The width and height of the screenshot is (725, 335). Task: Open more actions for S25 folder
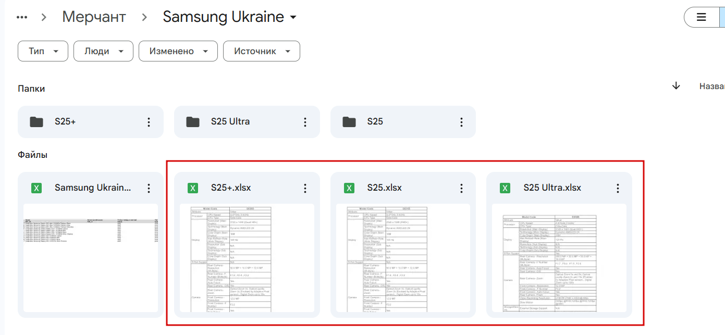coord(461,122)
